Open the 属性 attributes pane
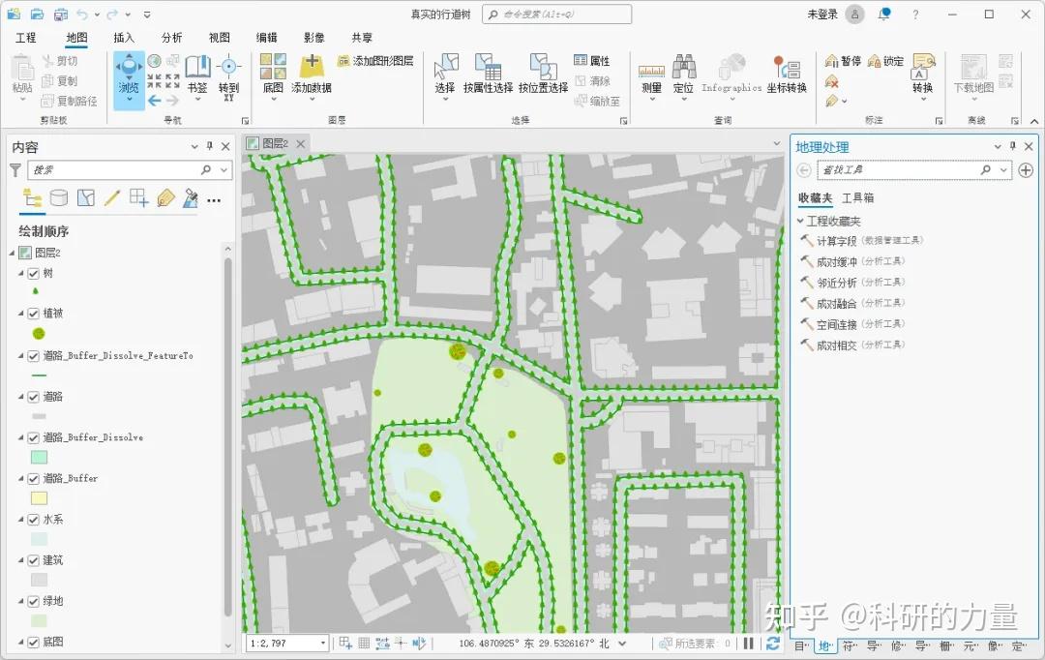Viewport: 1045px width, 660px height. [x=592, y=61]
